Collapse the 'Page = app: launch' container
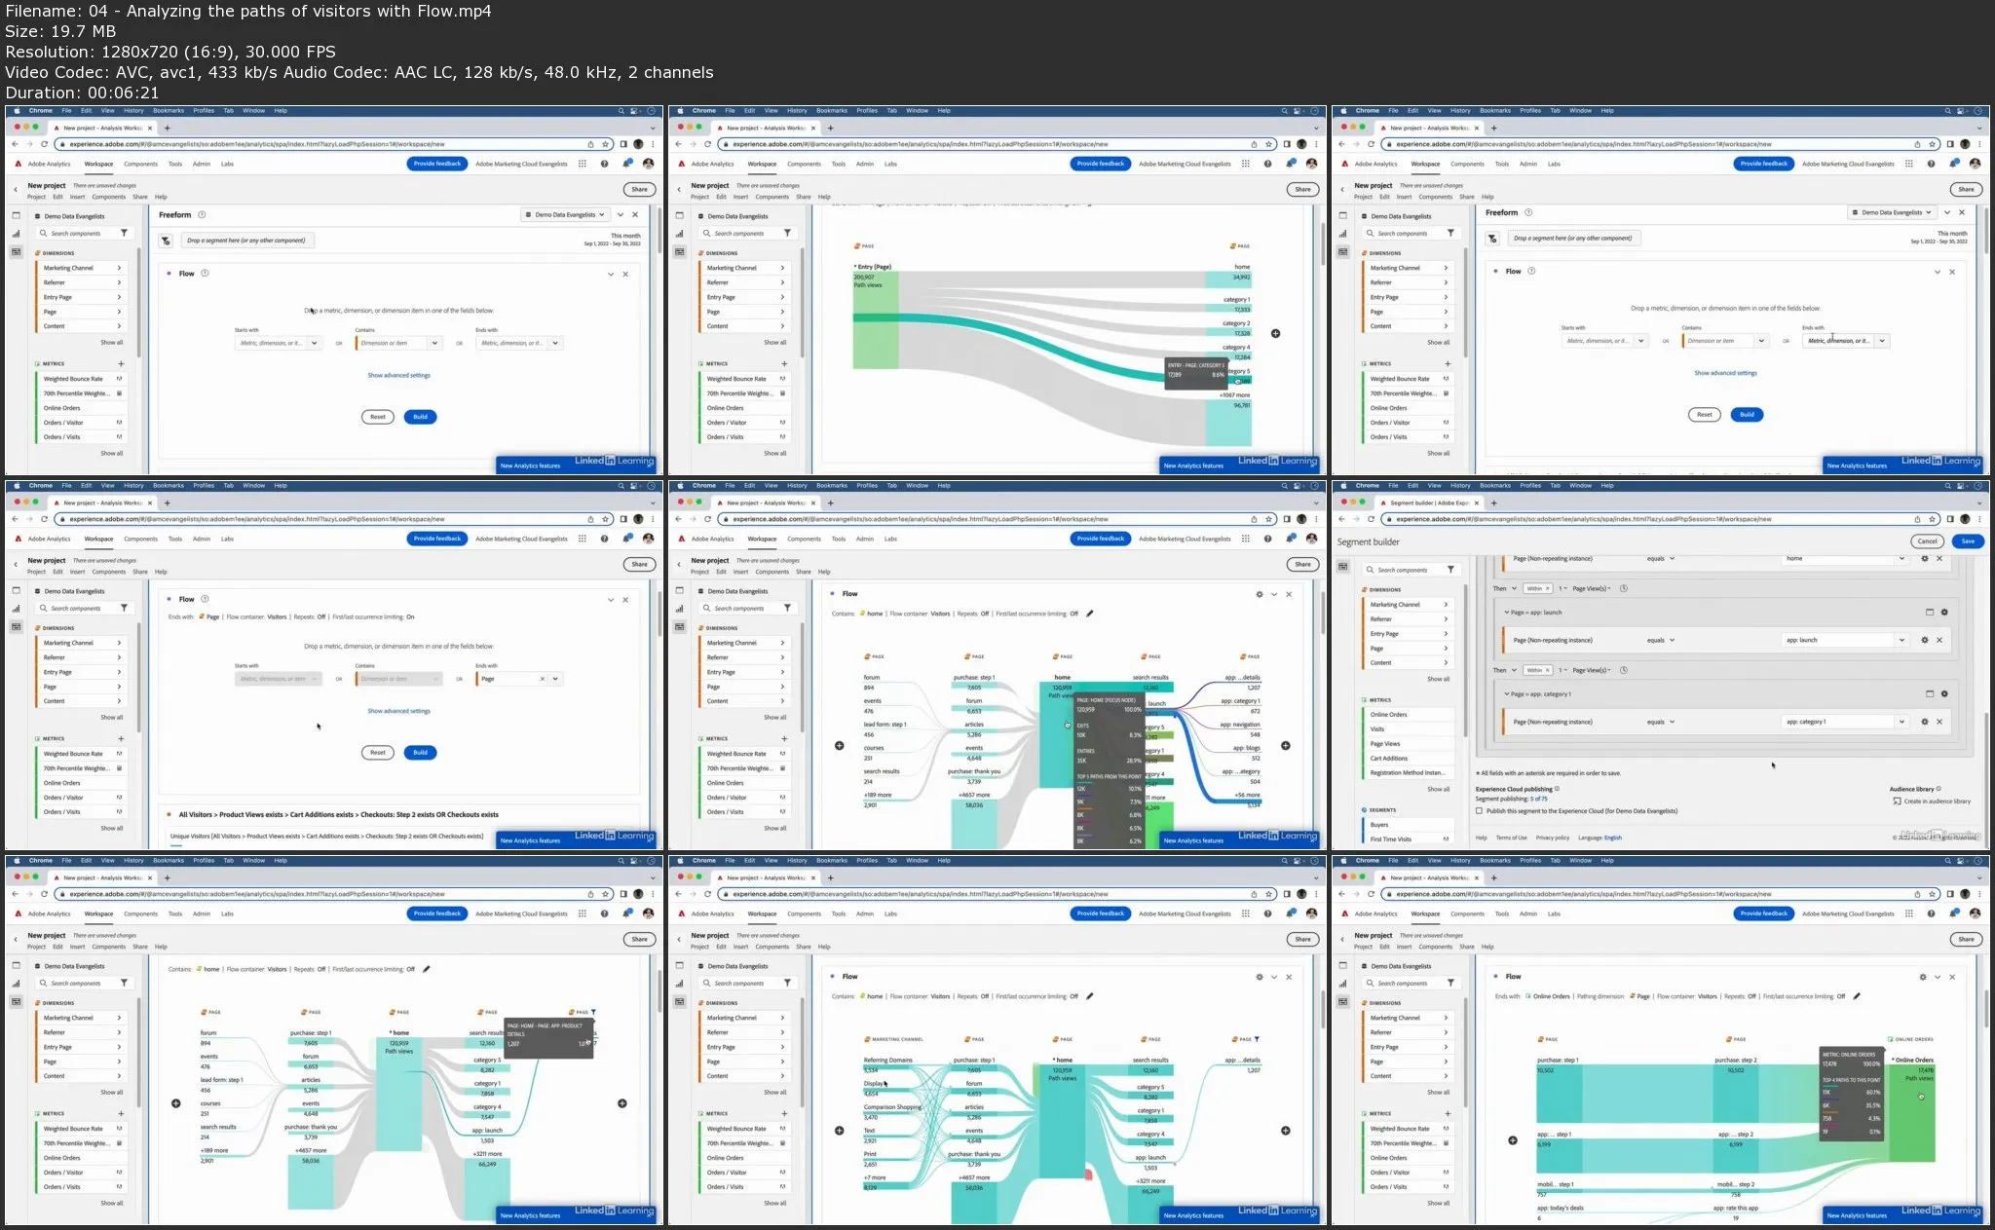Screen dimensions: 1995x1230 [x=1506, y=613]
